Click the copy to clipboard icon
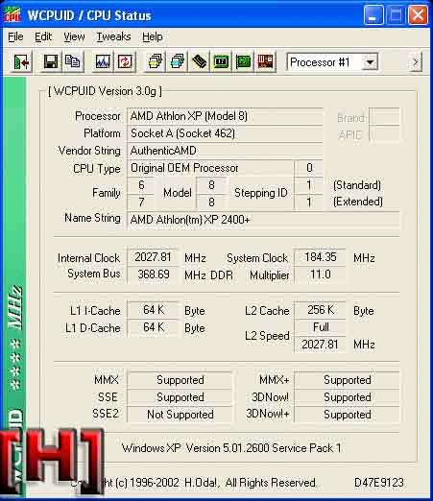Image resolution: width=433 pixels, height=501 pixels. click(x=73, y=61)
